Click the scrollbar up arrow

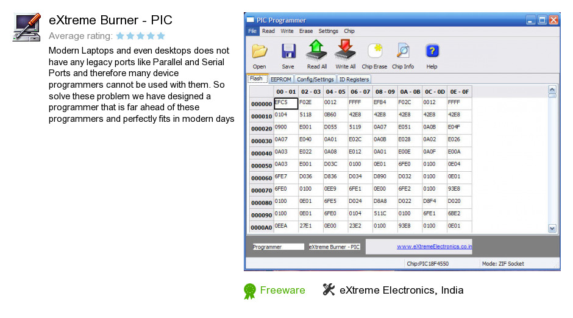click(552, 90)
